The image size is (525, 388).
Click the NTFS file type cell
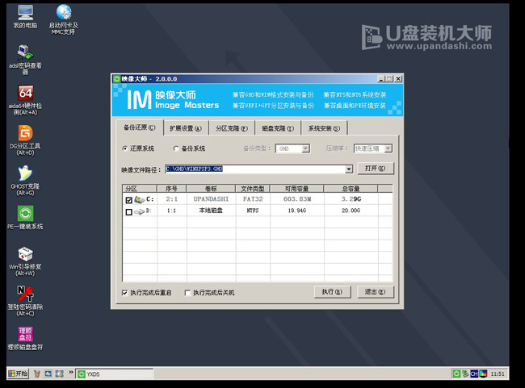(253, 211)
